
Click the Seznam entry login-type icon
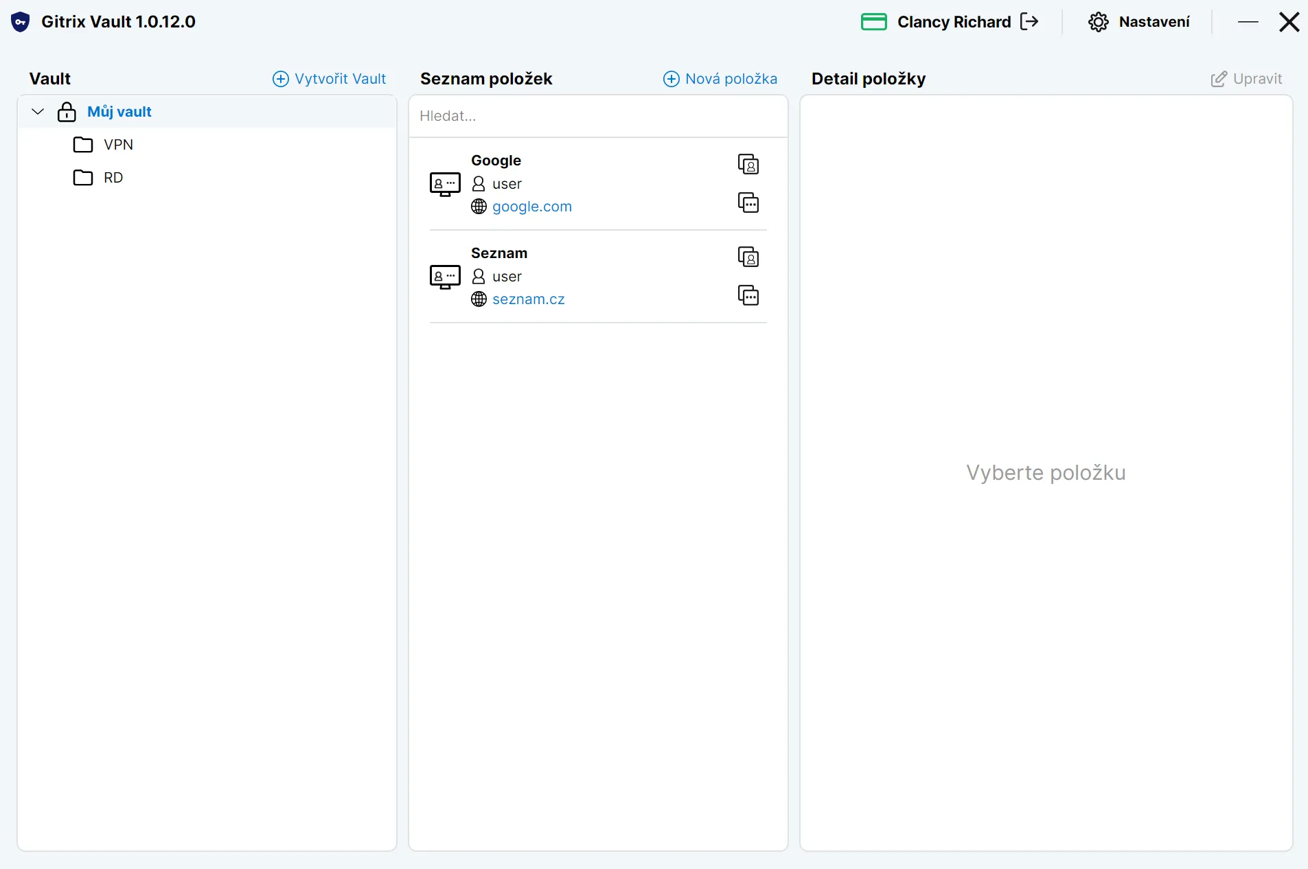(445, 277)
